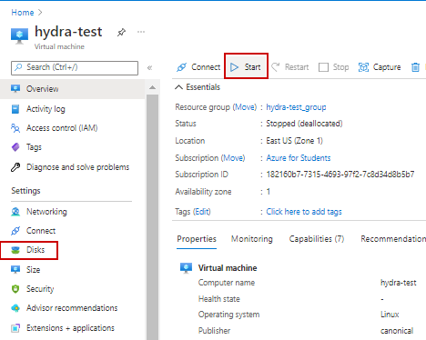Go to Home breadcrumb link
Viewport: 426px width, 340px height.
(23, 13)
